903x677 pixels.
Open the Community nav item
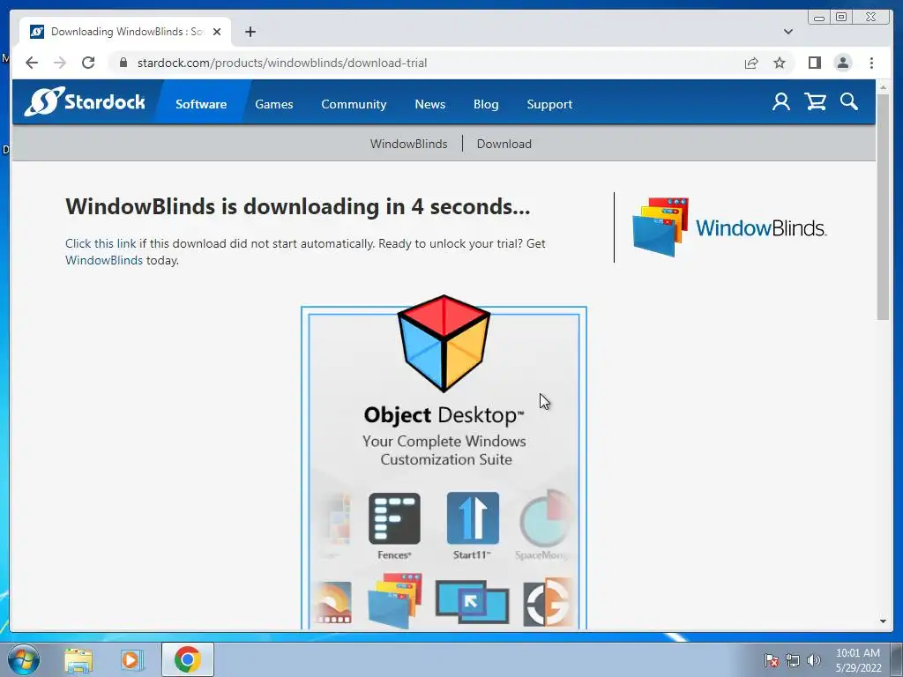pyautogui.click(x=354, y=104)
